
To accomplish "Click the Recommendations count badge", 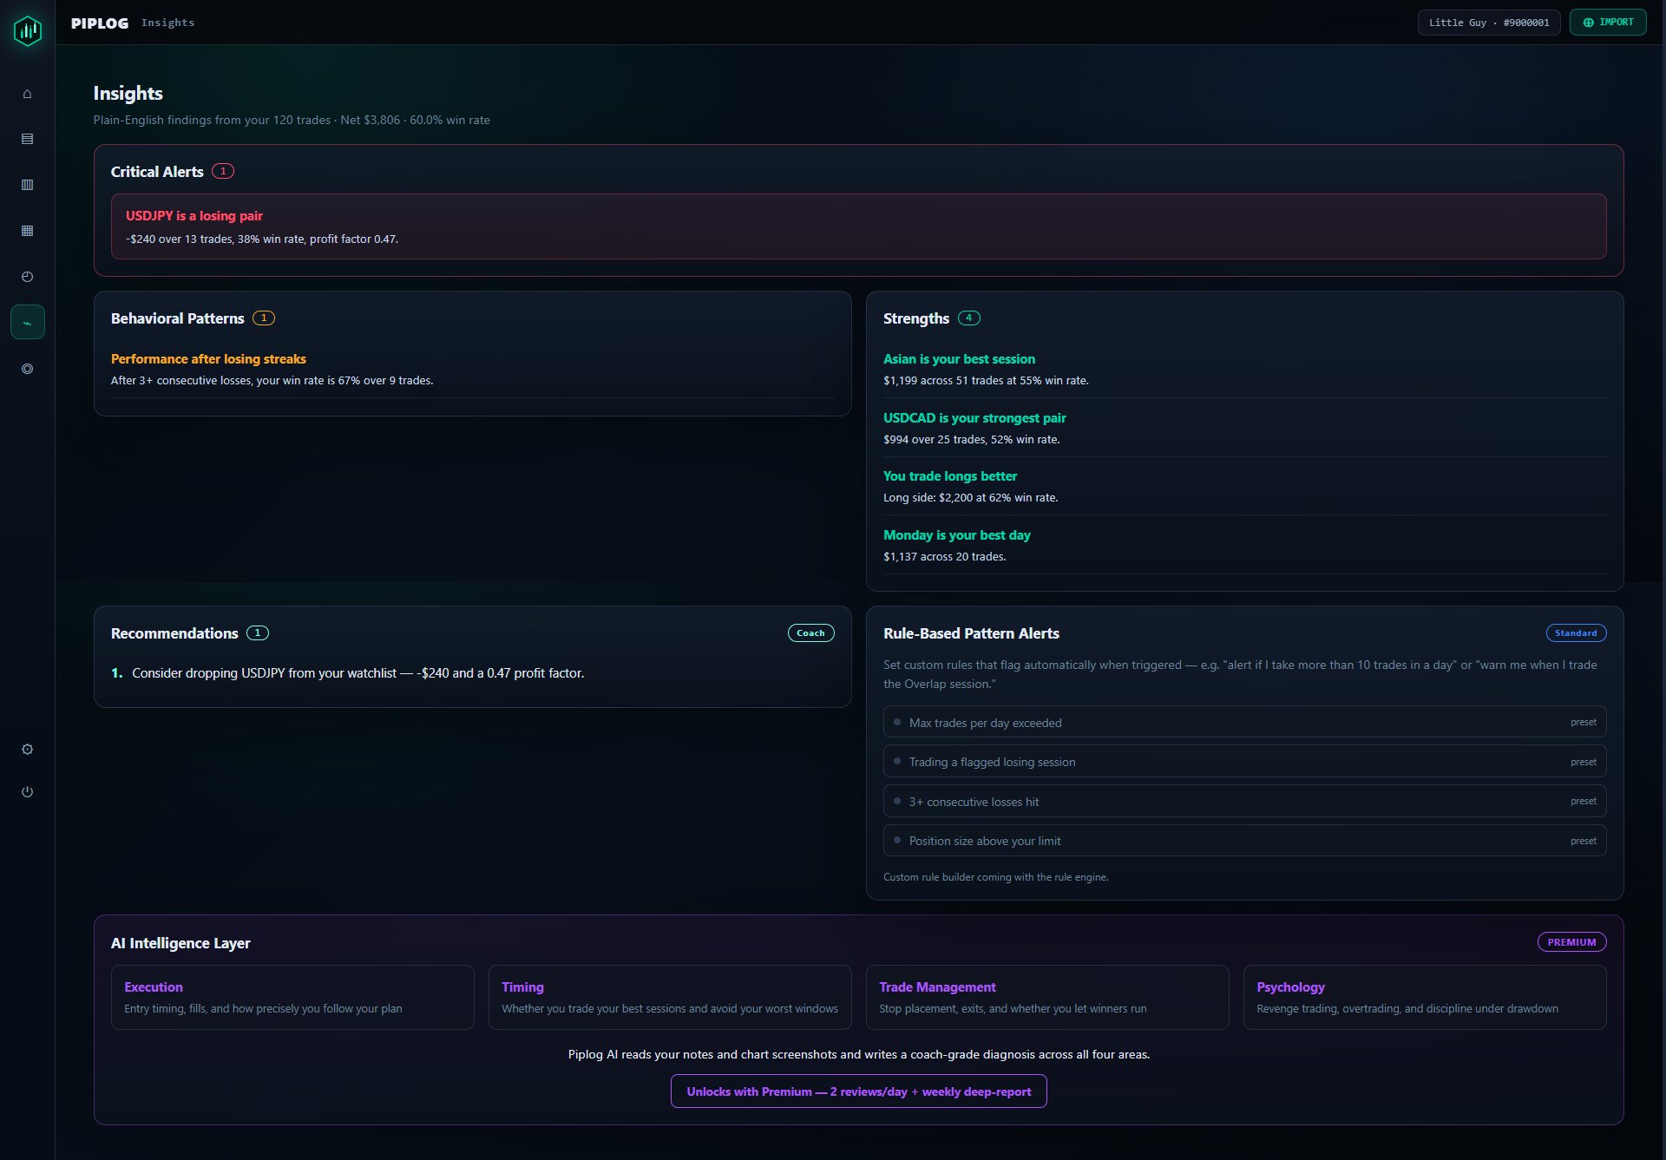I will [x=258, y=633].
